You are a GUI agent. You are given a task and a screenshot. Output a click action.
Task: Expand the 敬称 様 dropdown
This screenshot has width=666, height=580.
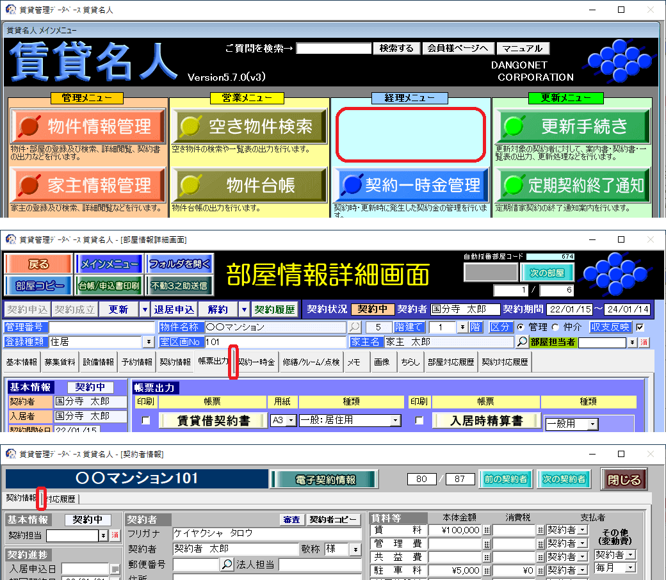pyautogui.click(x=355, y=549)
